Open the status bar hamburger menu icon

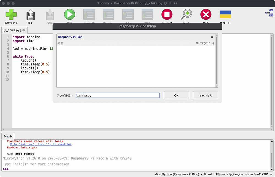[271, 174]
